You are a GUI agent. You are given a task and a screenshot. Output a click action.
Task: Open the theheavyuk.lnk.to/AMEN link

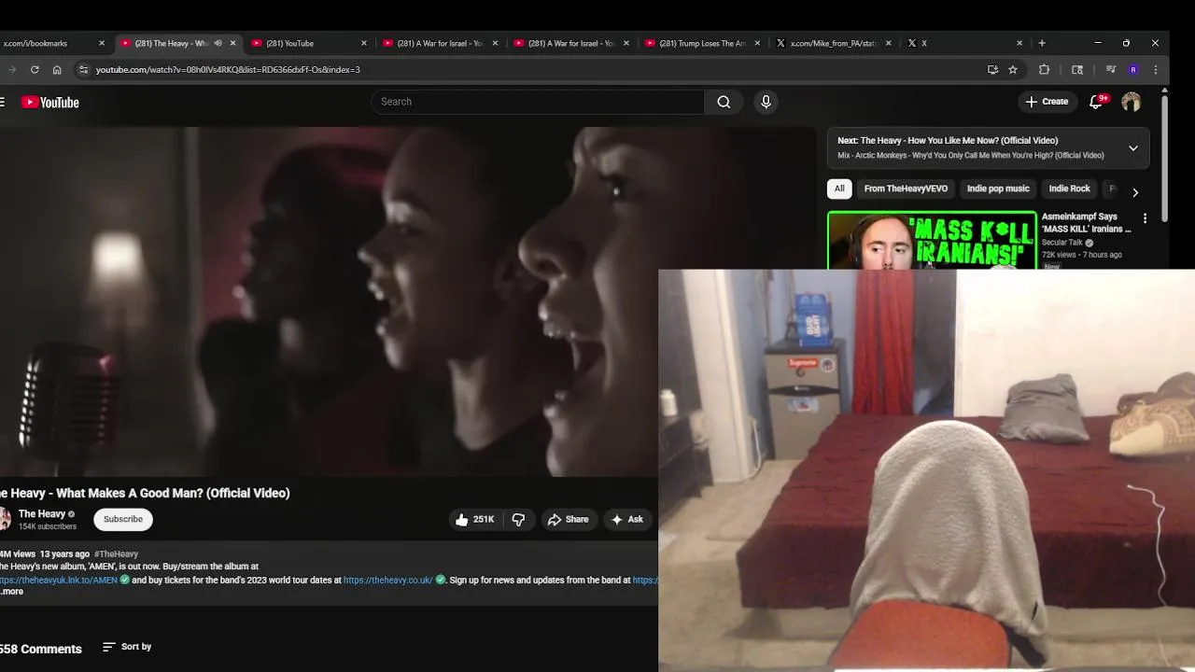click(x=59, y=580)
